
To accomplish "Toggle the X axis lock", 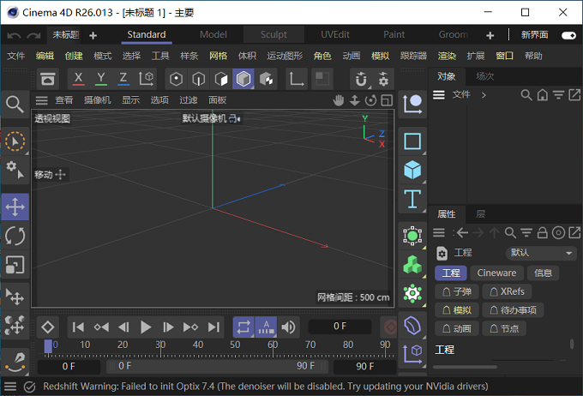I will (x=78, y=79).
